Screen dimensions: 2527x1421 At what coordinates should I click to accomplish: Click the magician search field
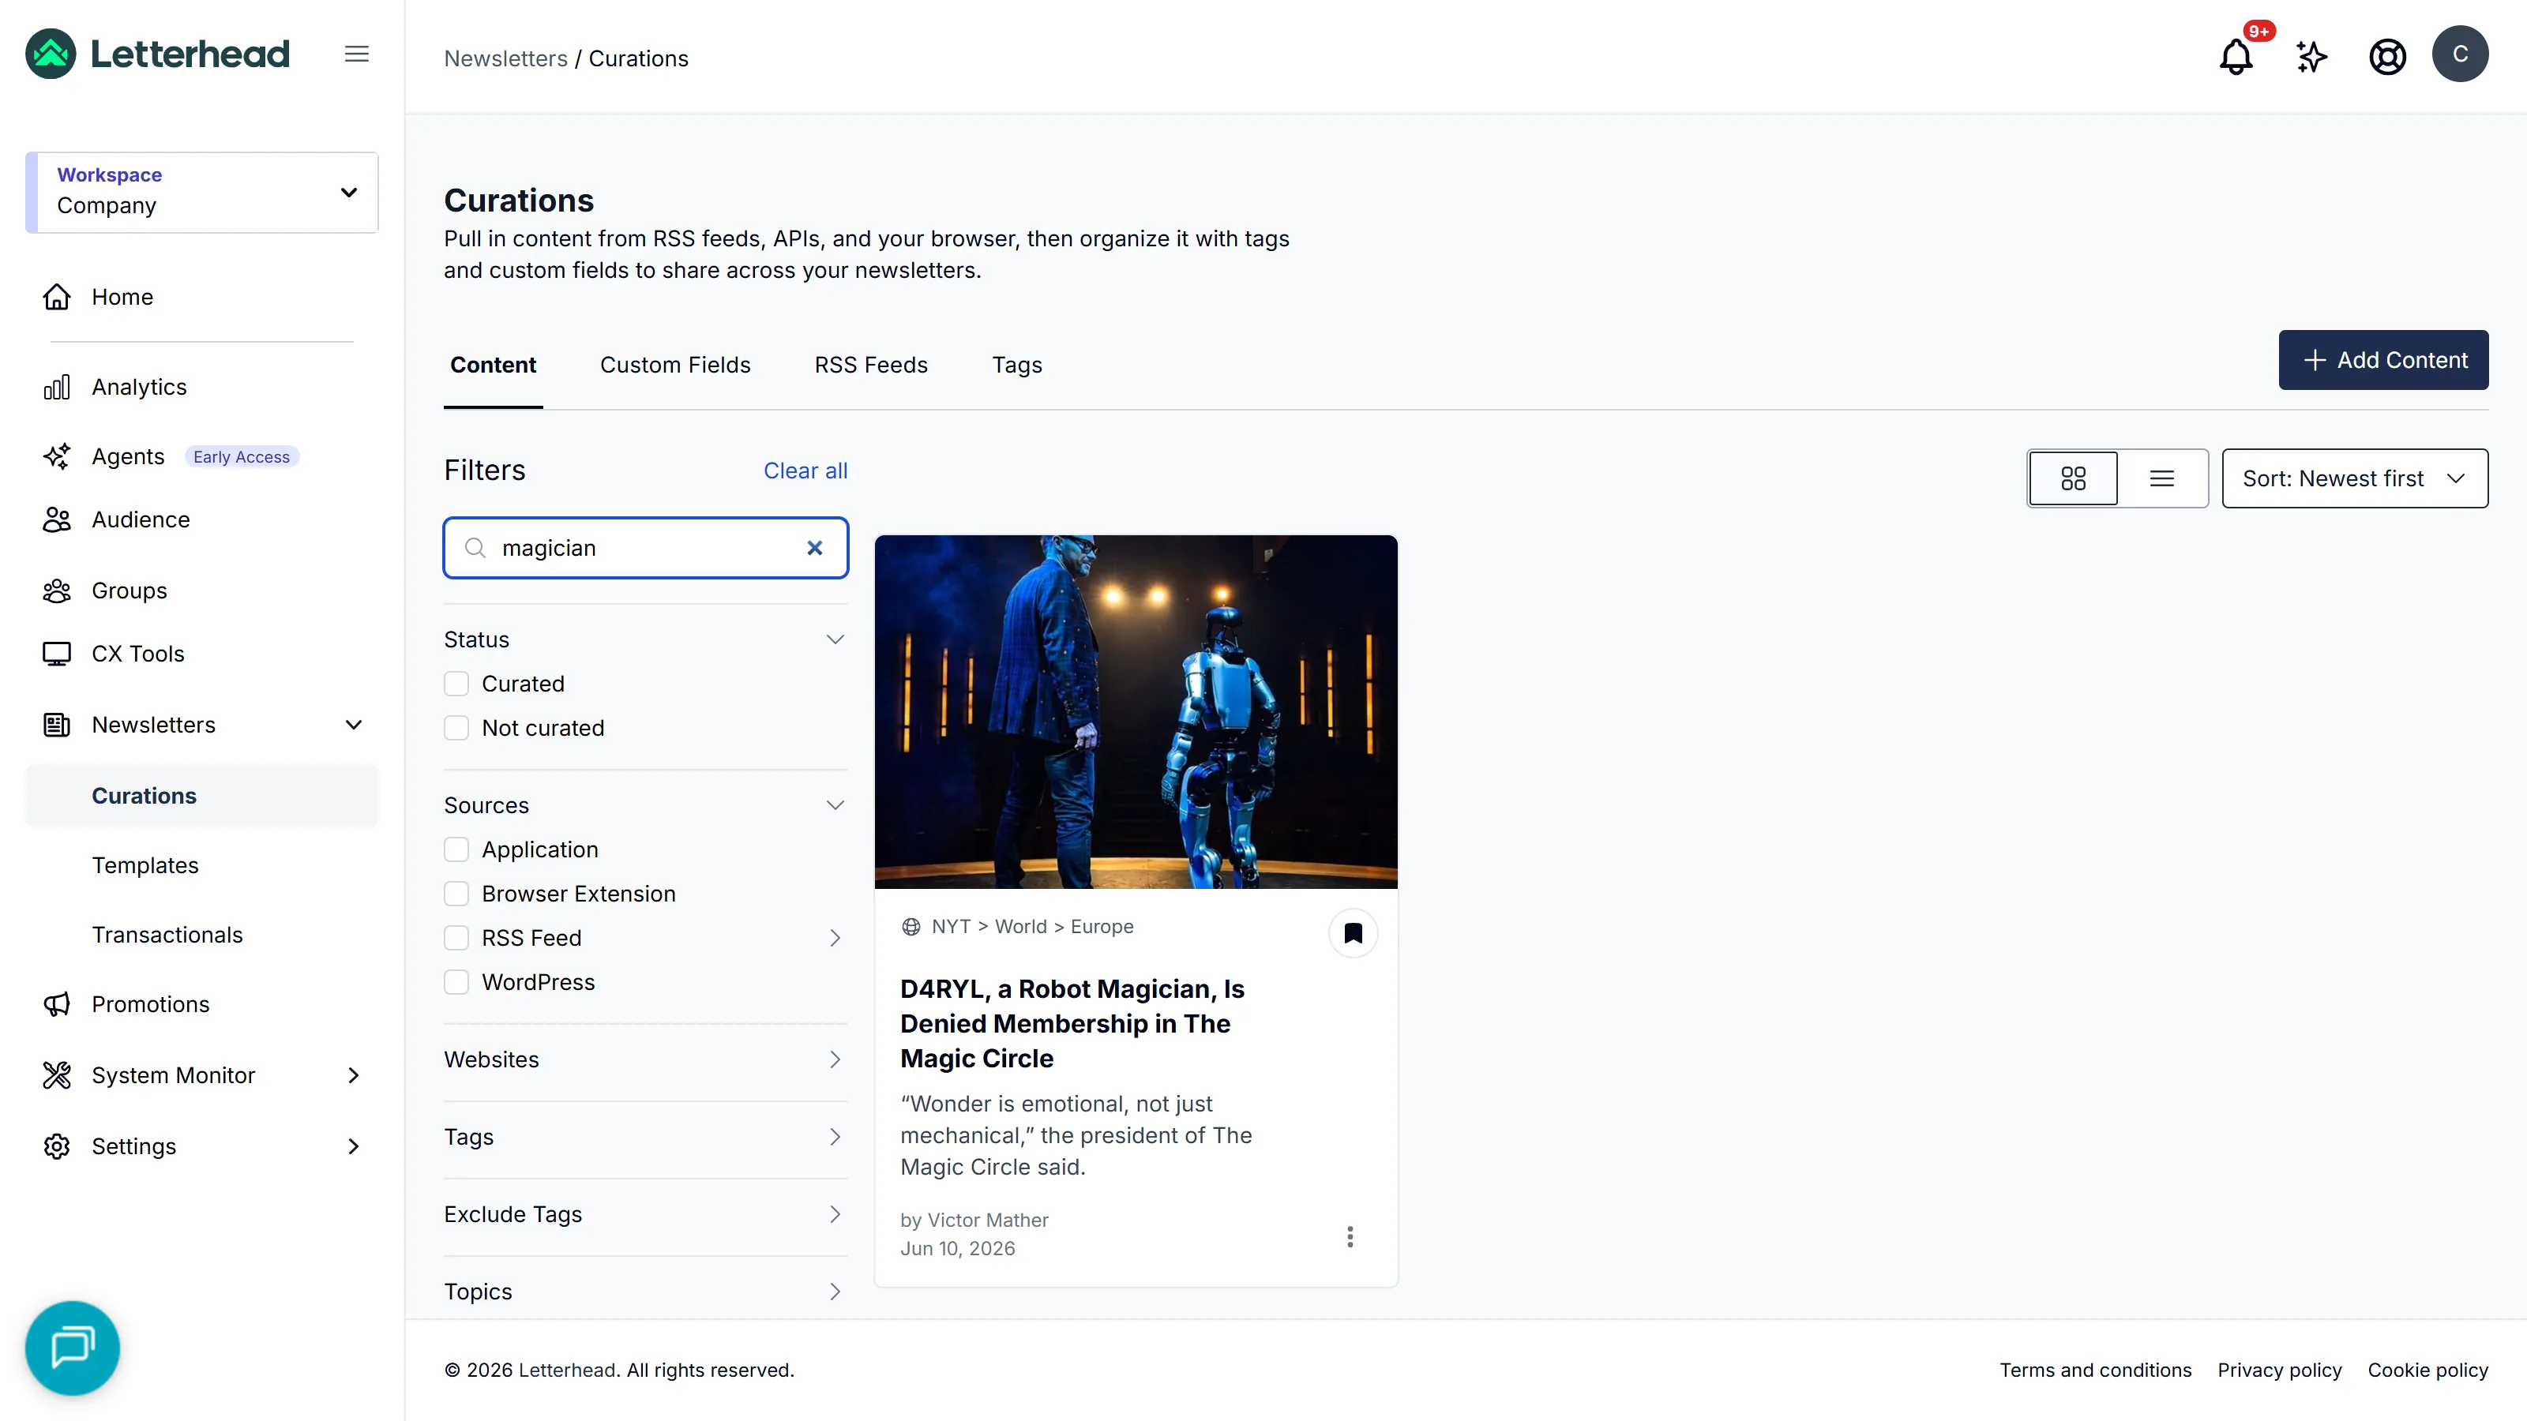click(x=645, y=548)
